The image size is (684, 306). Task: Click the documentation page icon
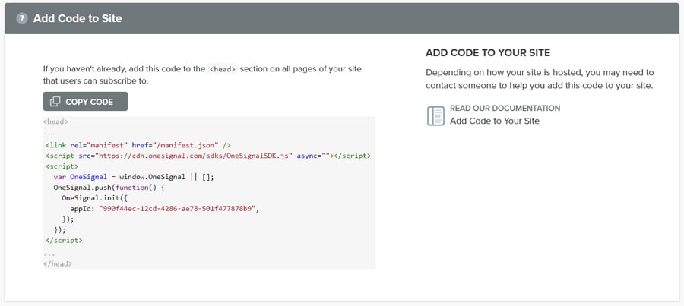pyautogui.click(x=435, y=115)
